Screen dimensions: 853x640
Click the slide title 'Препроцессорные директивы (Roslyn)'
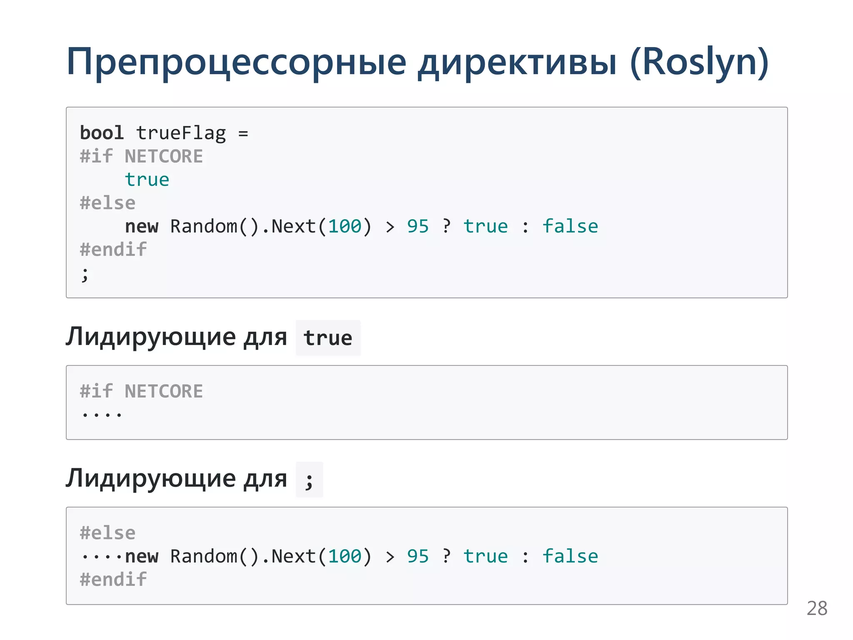[x=417, y=62]
